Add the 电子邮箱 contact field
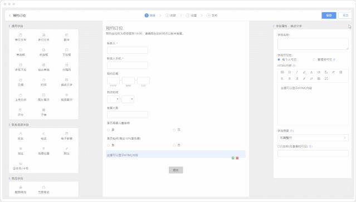 (x=66, y=136)
